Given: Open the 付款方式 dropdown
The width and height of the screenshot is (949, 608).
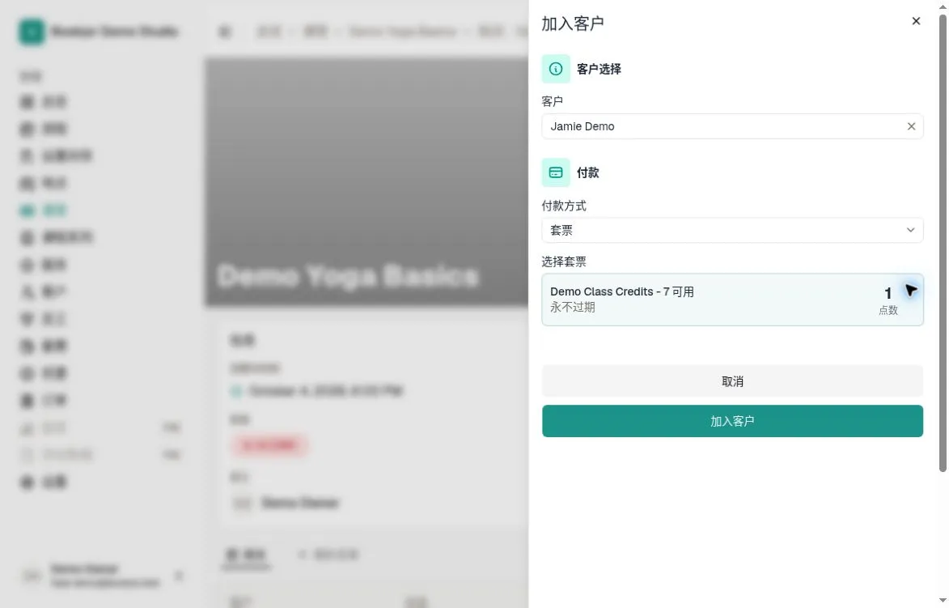Looking at the screenshot, I should click(x=732, y=230).
